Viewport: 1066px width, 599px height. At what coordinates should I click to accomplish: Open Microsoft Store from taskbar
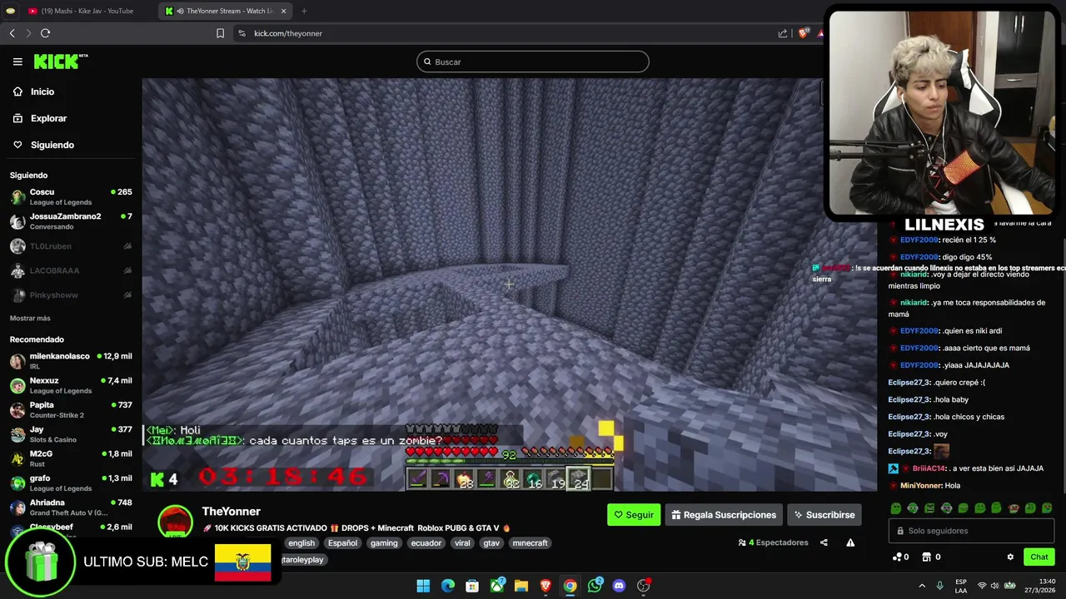[x=472, y=586]
